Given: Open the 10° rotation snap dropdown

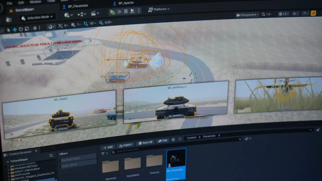Looking at the screenshot, I should (x=93, y=23).
